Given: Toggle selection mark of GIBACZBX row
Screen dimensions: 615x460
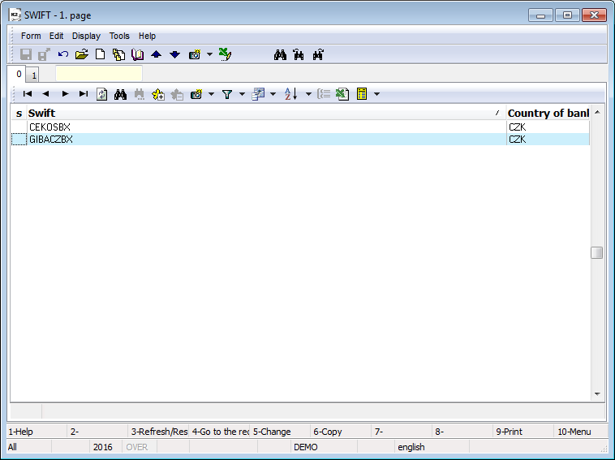Looking at the screenshot, I should click(x=19, y=140).
